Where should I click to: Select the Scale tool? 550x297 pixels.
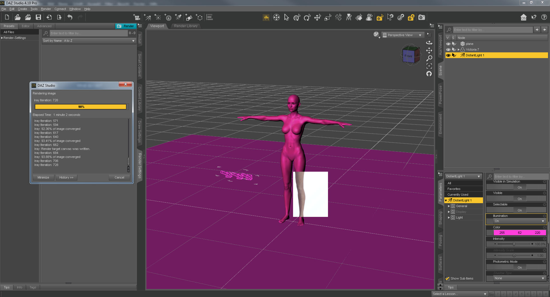pos(328,17)
